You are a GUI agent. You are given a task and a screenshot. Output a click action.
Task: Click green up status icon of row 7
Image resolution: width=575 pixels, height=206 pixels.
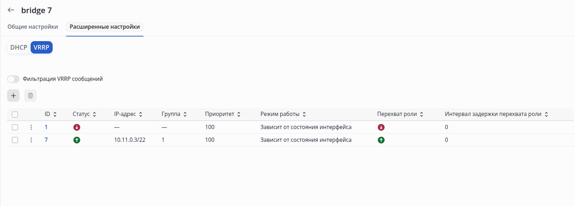tap(77, 140)
